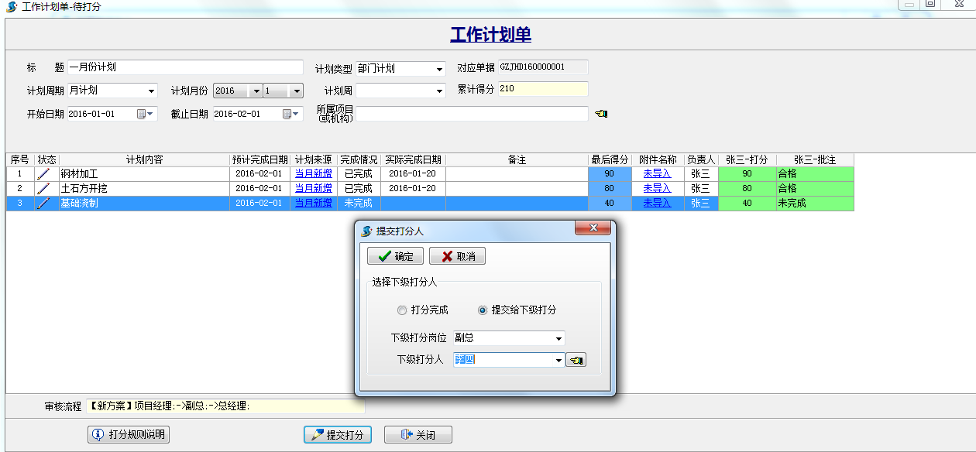Click the pencil edit icon on 钢材加工 row
976x452 pixels.
(43, 173)
